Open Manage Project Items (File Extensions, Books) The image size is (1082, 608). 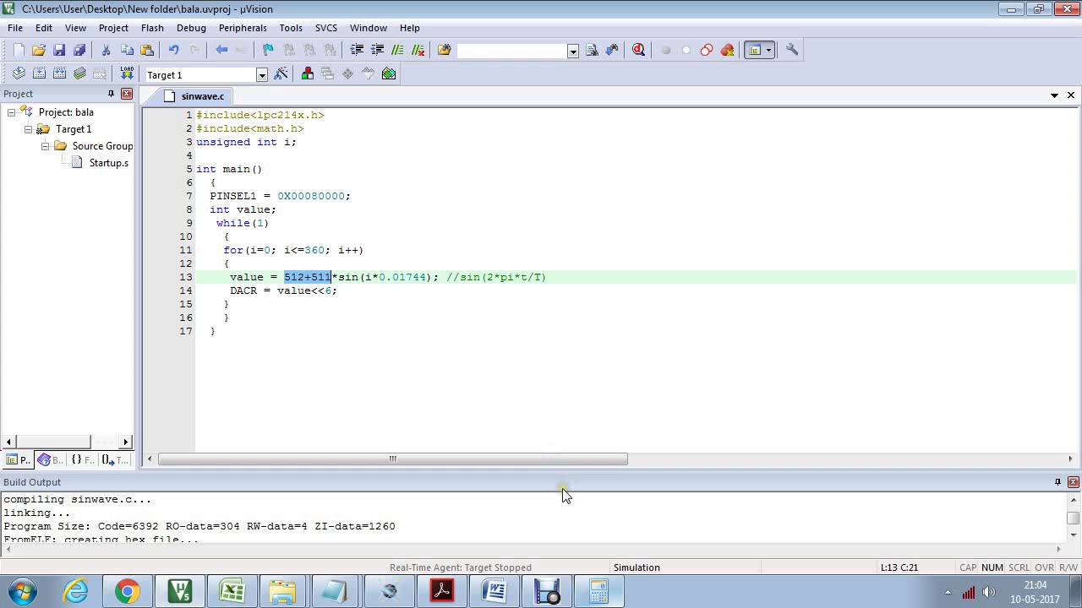click(308, 73)
